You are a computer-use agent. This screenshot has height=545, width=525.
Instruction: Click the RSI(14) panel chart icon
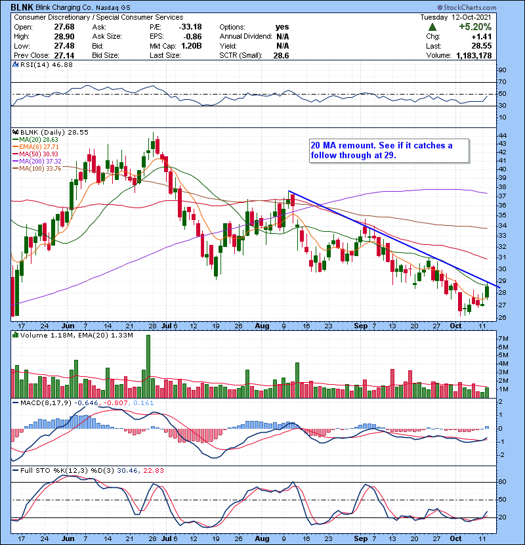point(15,64)
